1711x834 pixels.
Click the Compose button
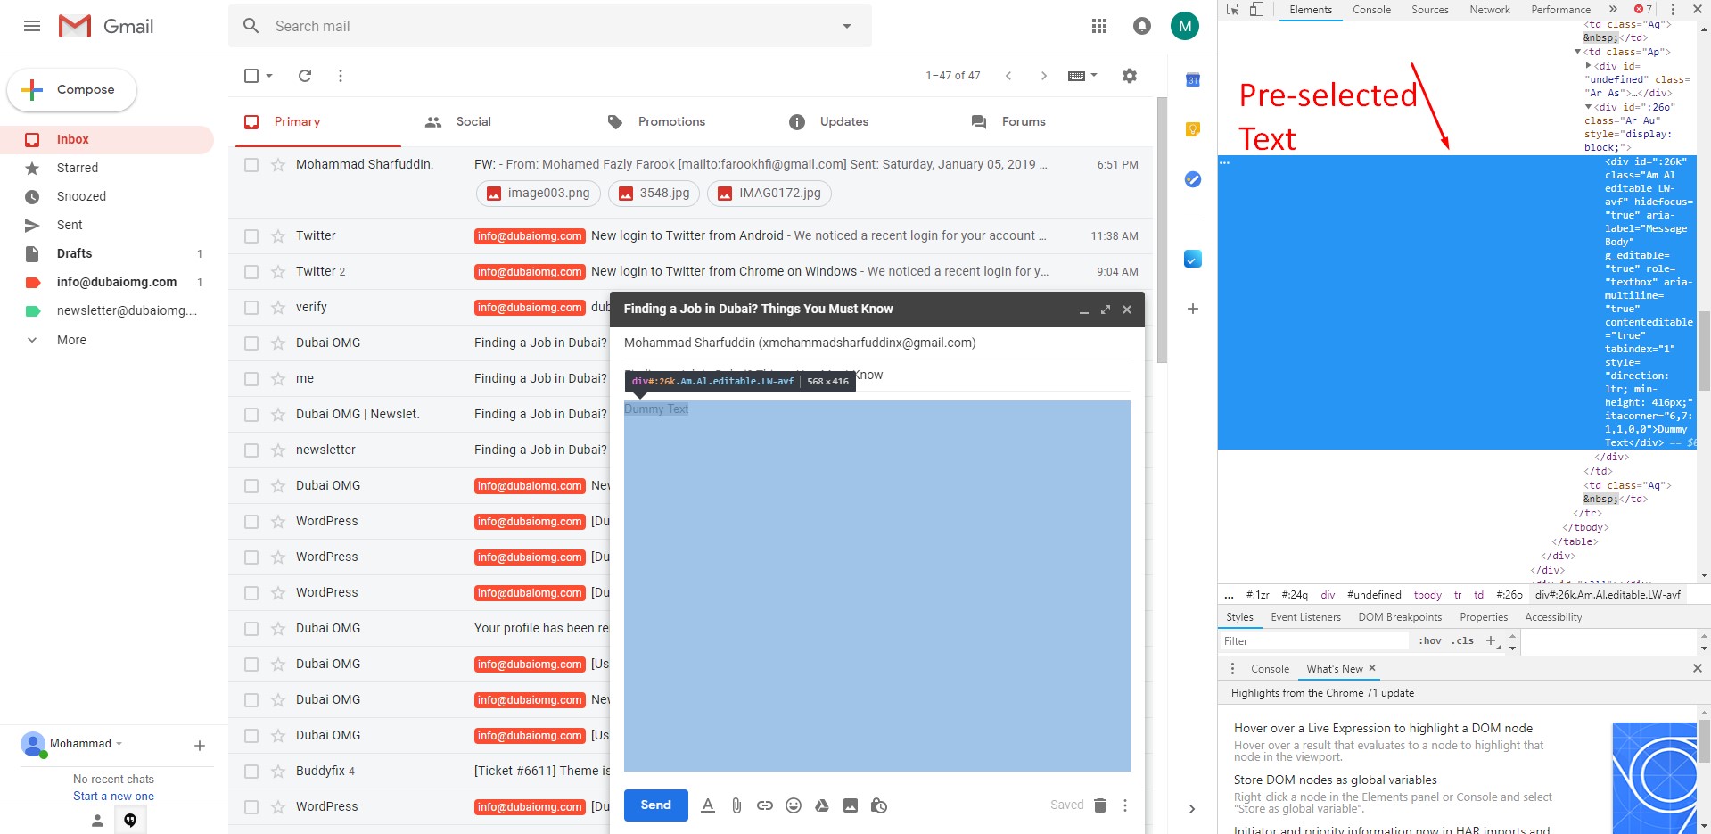click(72, 90)
